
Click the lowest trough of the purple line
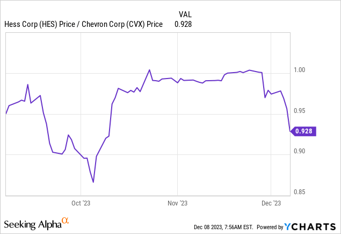(93, 182)
